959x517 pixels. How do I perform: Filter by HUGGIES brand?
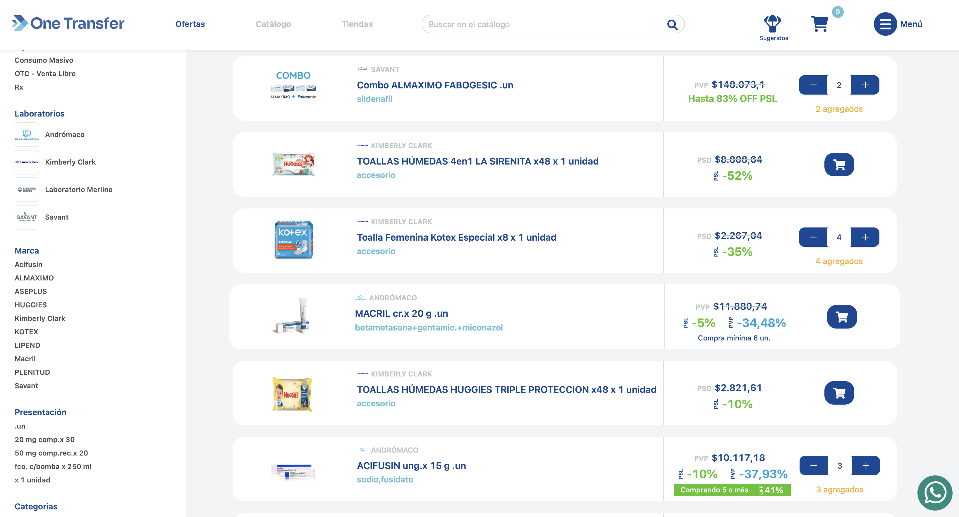[31, 305]
